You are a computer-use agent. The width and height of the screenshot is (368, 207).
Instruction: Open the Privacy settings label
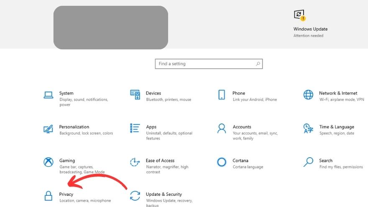pyautogui.click(x=66, y=194)
